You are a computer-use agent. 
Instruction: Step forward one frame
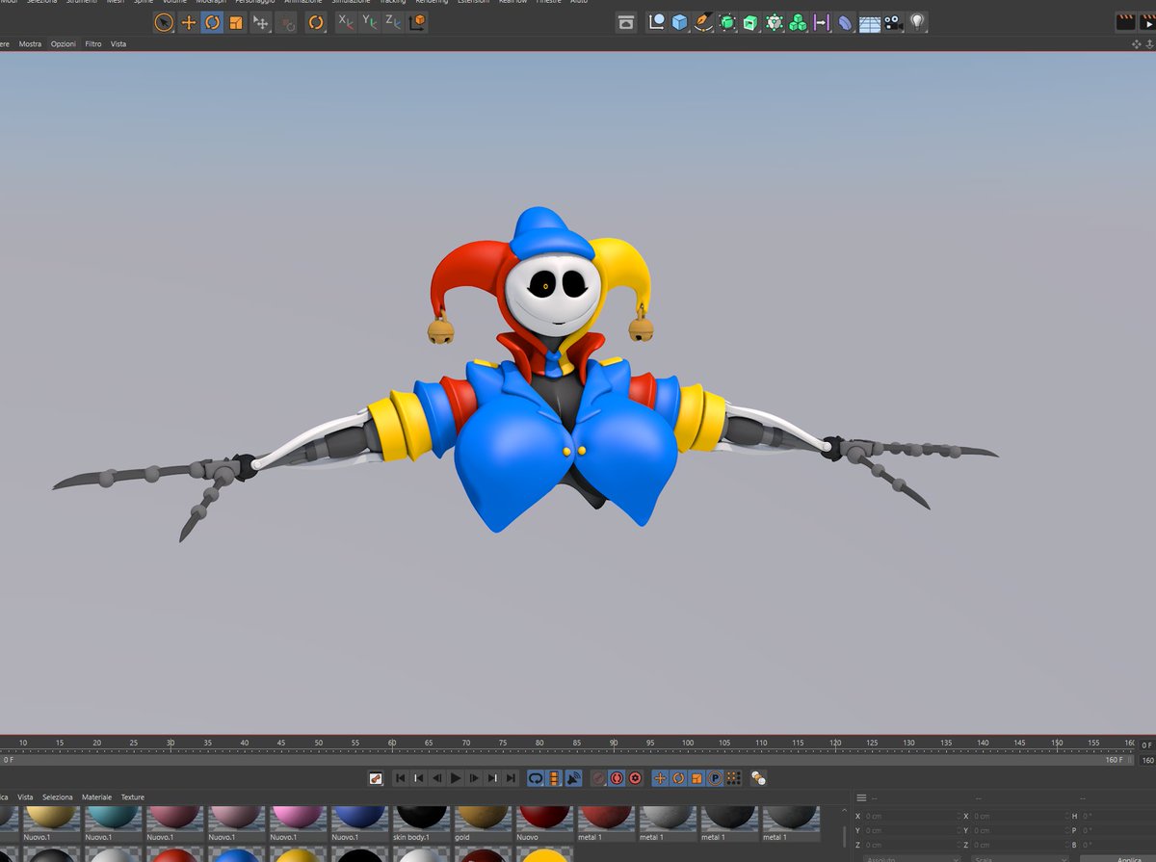[x=474, y=778]
